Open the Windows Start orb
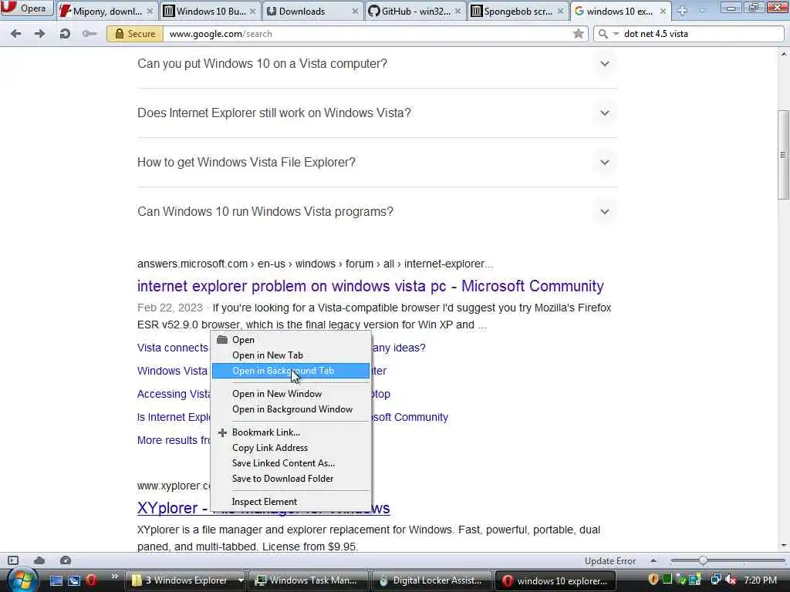 pos(21,580)
